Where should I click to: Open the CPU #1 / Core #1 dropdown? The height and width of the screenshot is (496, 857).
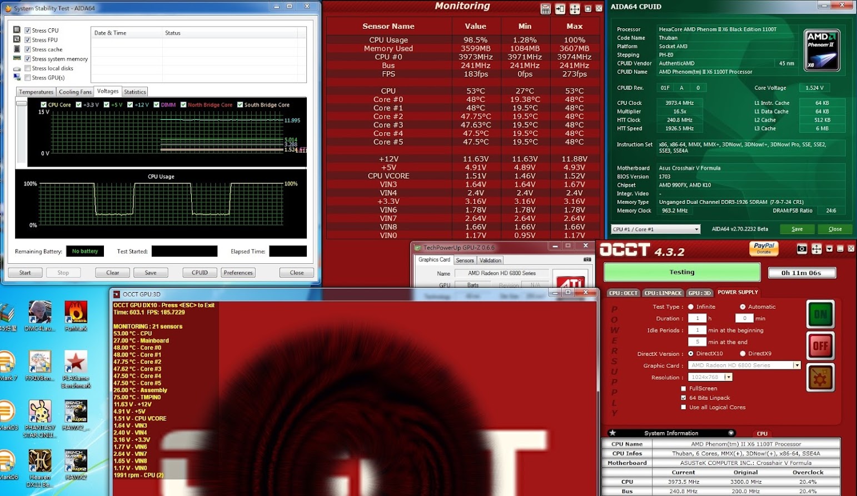pos(655,229)
